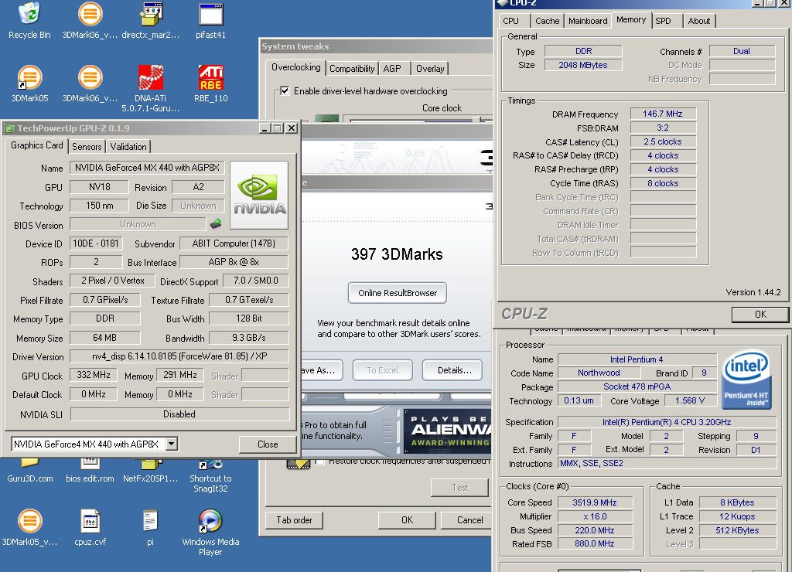This screenshot has height=572, width=792.
Task: Click the Subvendor ABIT Computer field
Action: [234, 243]
